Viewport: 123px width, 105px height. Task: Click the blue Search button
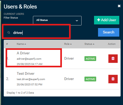pos(109,32)
